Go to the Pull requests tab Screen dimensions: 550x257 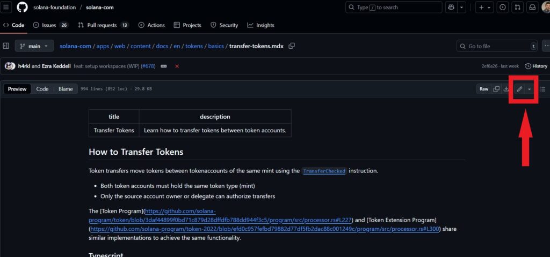pyautogui.click(x=103, y=25)
